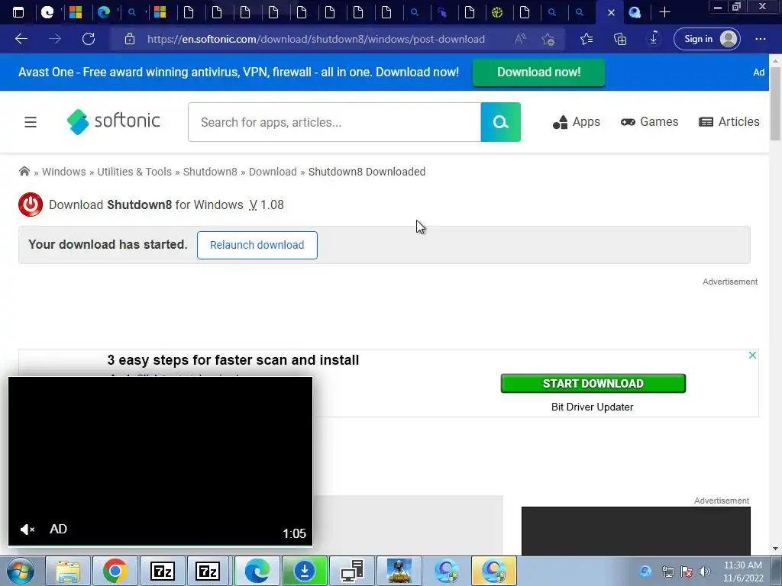Open the Windows Start menu
This screenshot has height=586, width=782.
[x=21, y=571]
